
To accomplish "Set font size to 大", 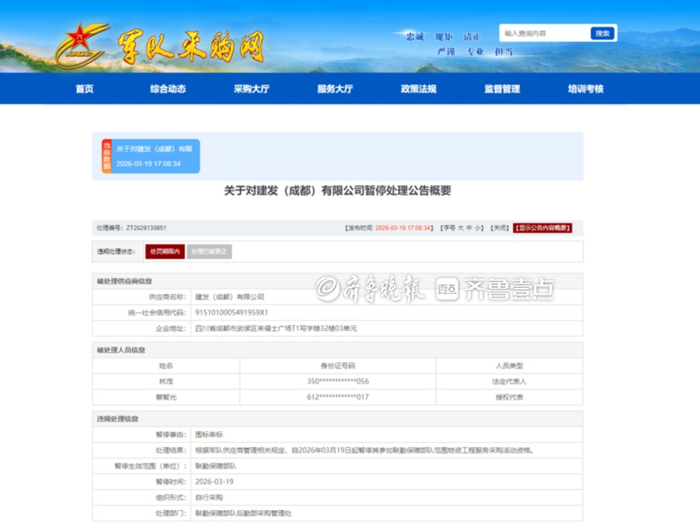I will (x=460, y=228).
